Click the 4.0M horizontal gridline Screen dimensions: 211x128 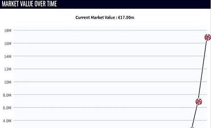[x=102, y=120]
